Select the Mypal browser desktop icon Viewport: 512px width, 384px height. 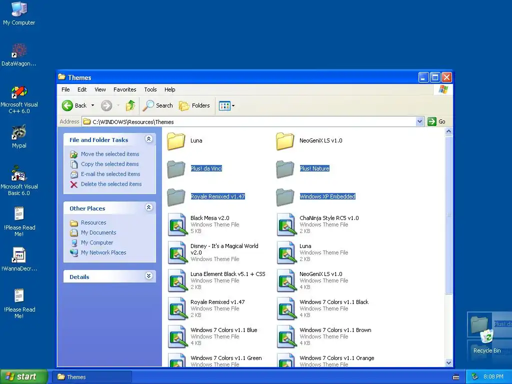coord(19,136)
